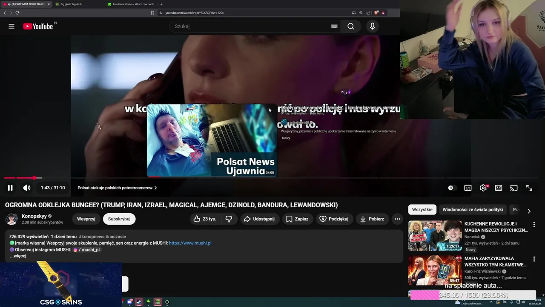Viewport: 545px width, 307px height.
Task: Dislike the video
Action: pyautogui.click(x=229, y=219)
